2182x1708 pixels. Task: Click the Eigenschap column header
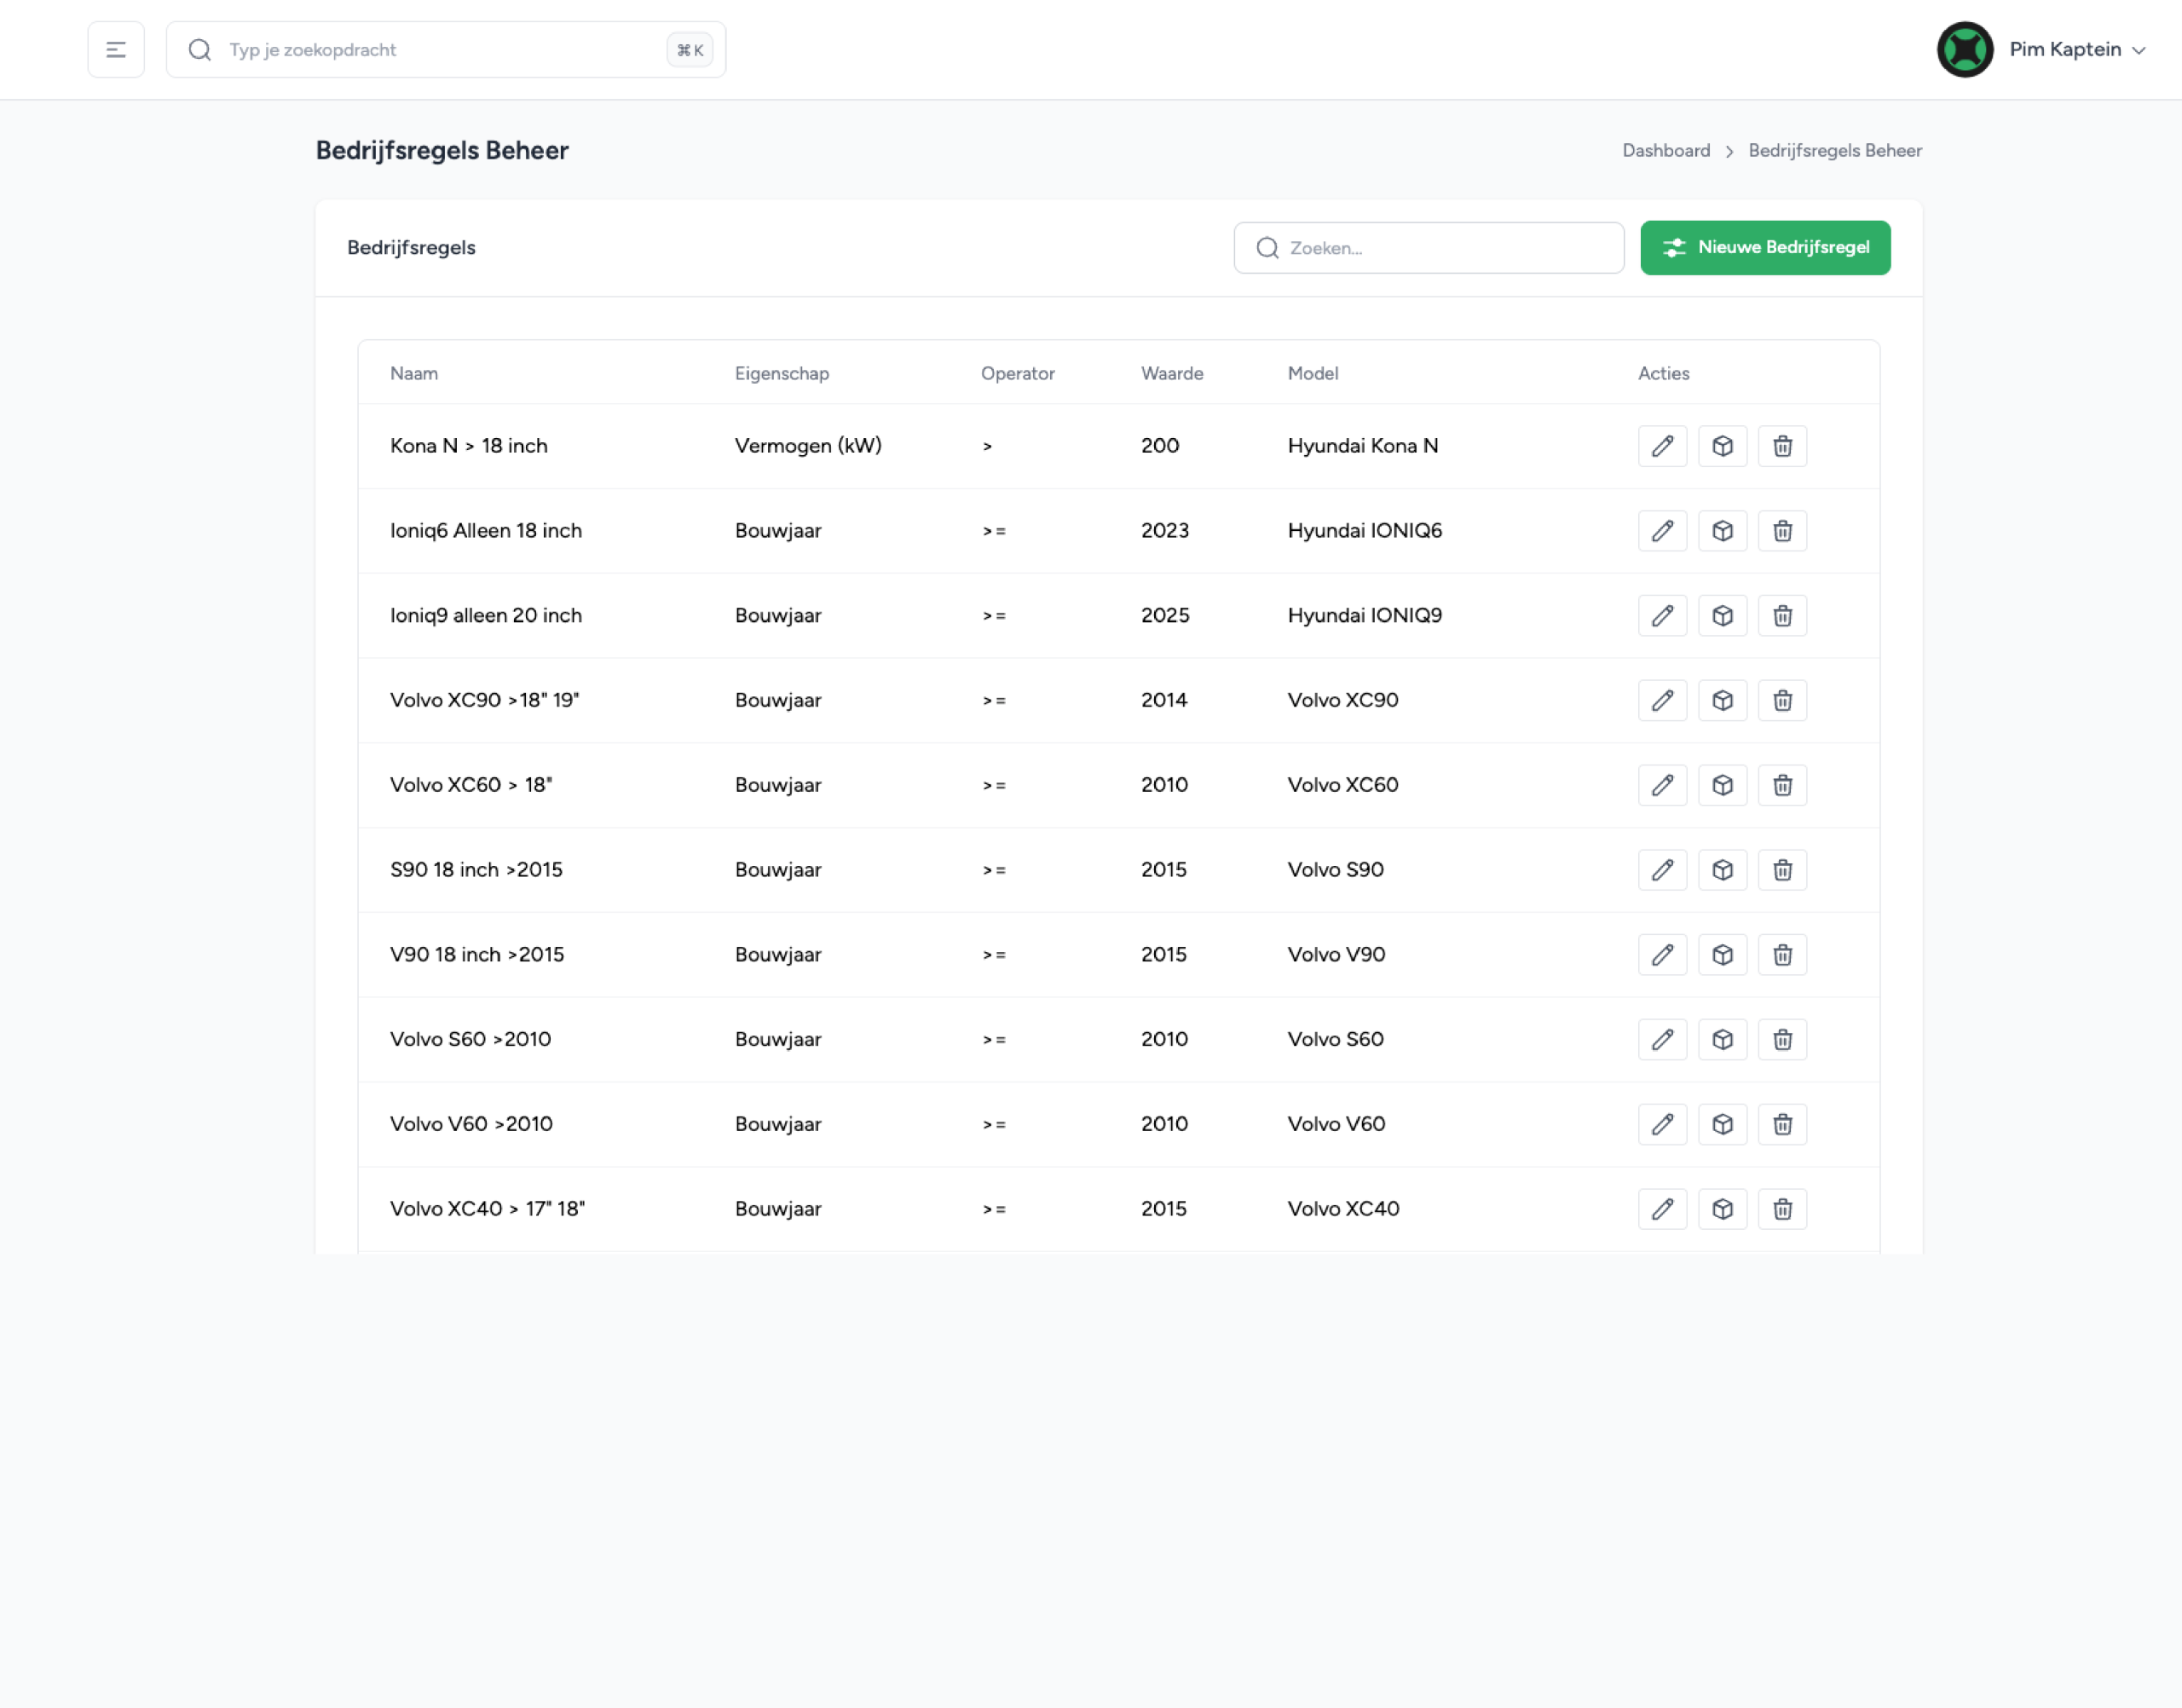[782, 374]
